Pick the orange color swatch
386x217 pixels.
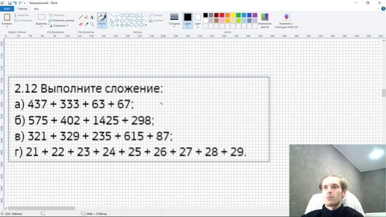coord(227,15)
